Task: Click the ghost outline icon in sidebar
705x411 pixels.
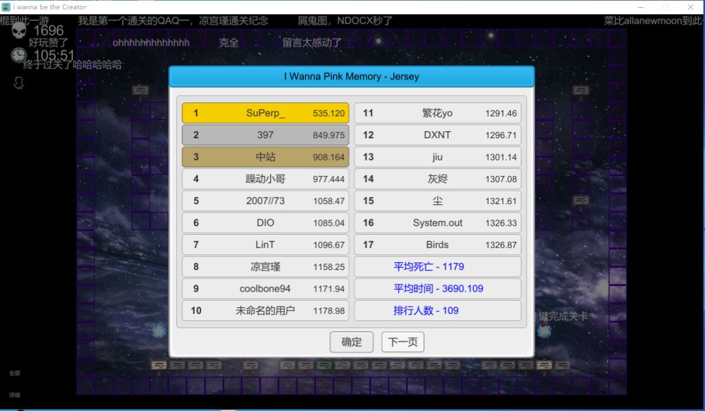Action: (x=18, y=83)
